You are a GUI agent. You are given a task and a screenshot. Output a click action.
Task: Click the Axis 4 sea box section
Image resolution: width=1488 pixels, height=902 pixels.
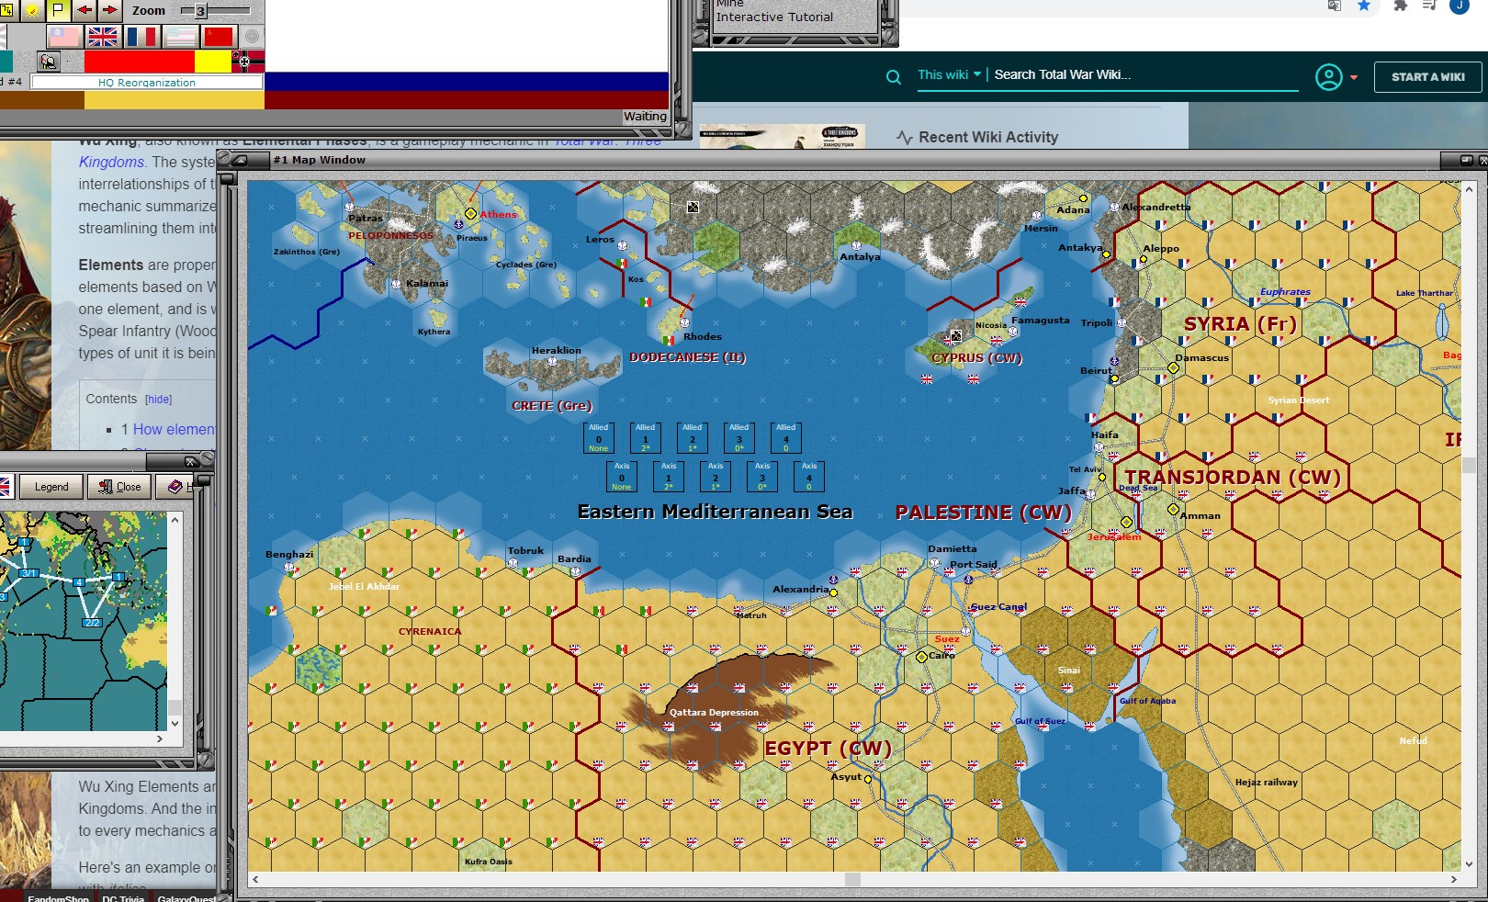coord(809,476)
